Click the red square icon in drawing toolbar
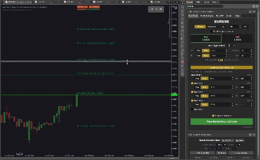 [x=182, y=62]
